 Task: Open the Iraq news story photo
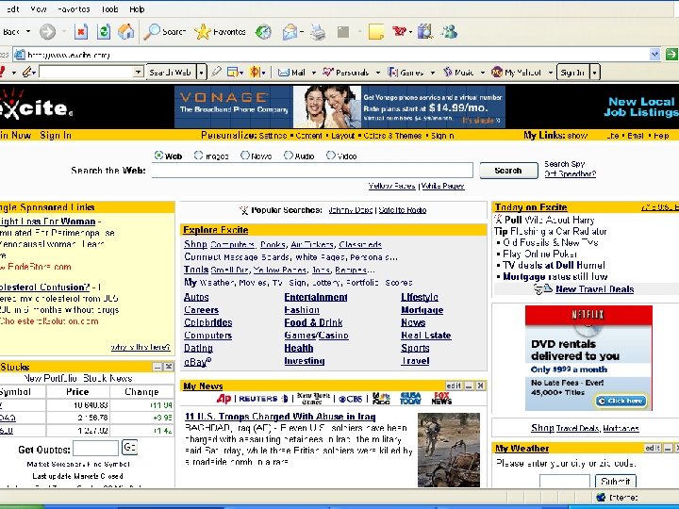coord(449,451)
